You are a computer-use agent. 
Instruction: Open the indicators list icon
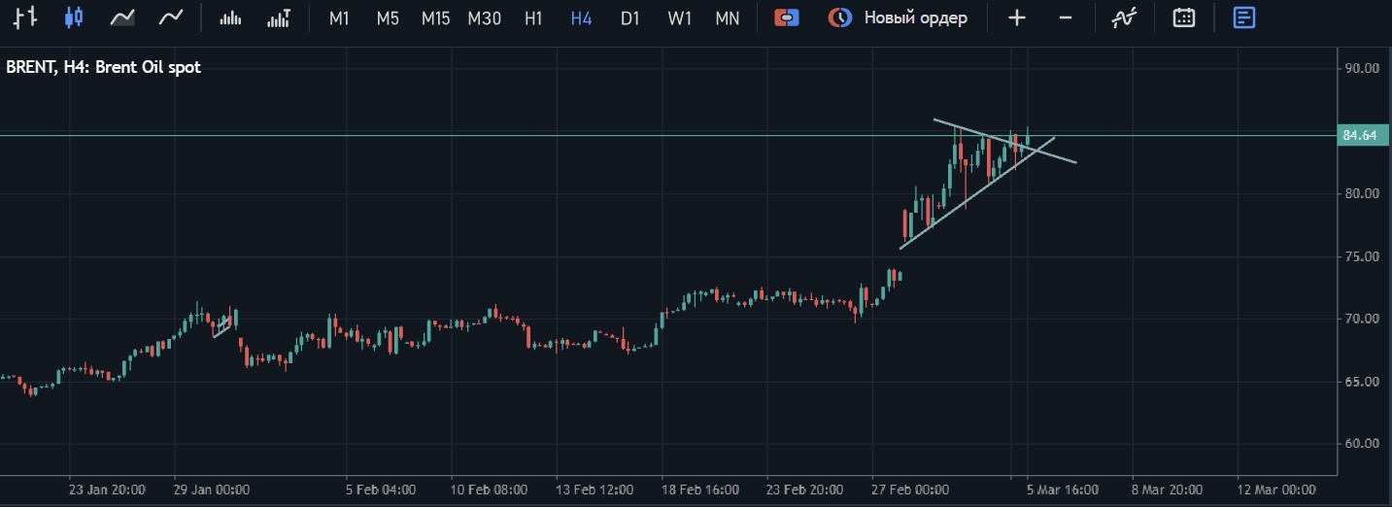tap(1125, 17)
